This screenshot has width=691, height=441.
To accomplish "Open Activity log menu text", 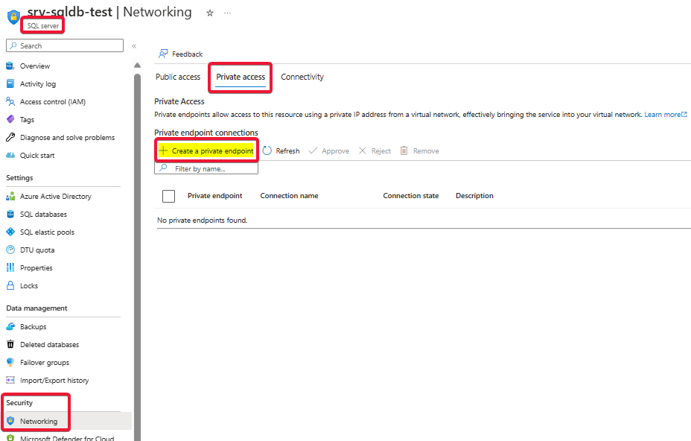I will coord(38,83).
